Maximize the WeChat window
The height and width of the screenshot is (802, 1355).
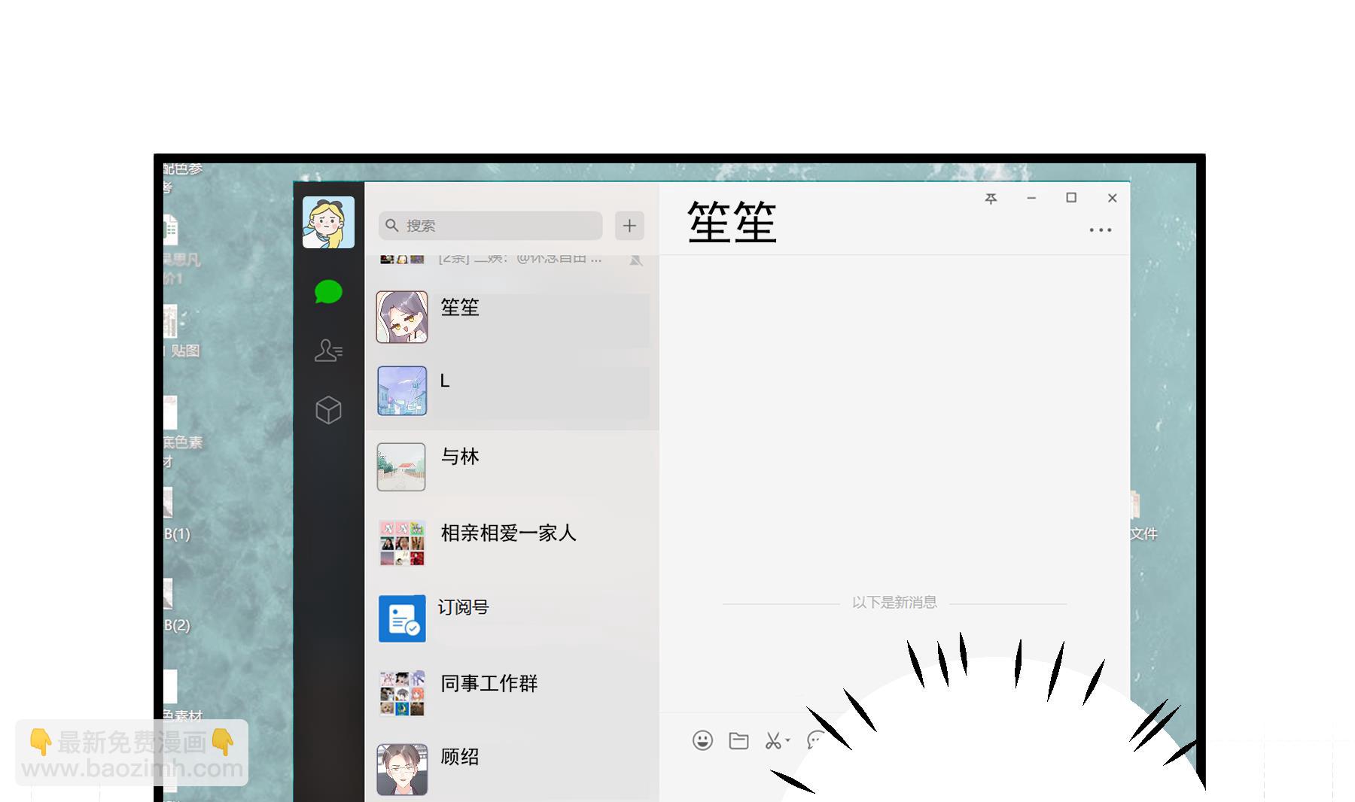[x=1070, y=198]
